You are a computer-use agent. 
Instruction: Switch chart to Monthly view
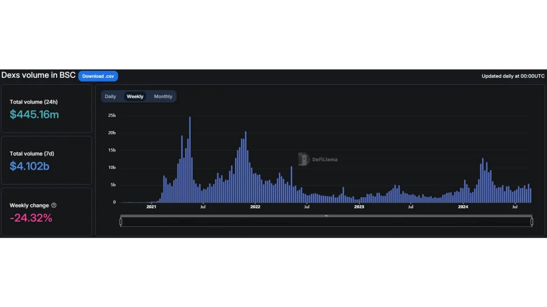click(x=163, y=96)
